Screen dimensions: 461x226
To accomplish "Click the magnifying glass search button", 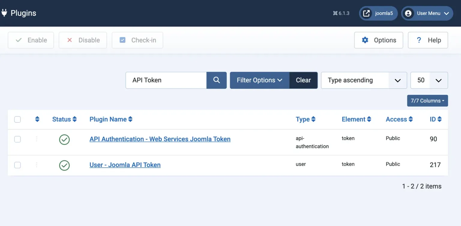I will point(216,80).
